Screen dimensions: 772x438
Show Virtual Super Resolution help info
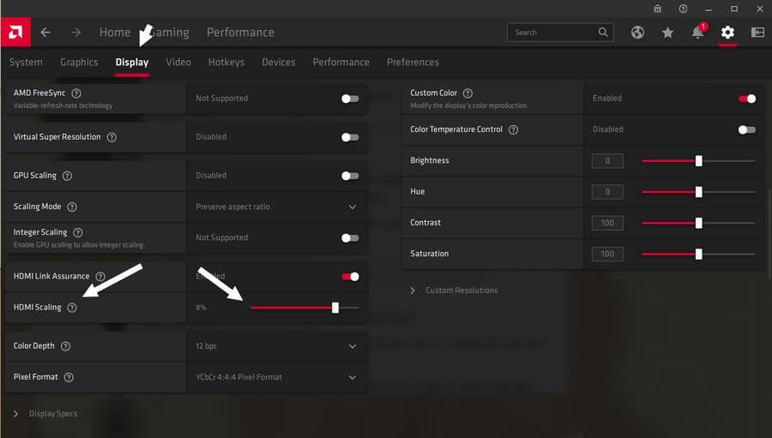(x=112, y=137)
